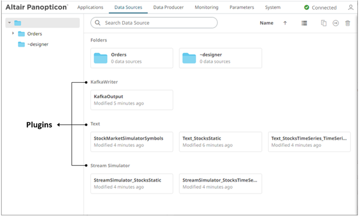Open the Data Producer tab
The image size is (359, 217).
point(168,8)
